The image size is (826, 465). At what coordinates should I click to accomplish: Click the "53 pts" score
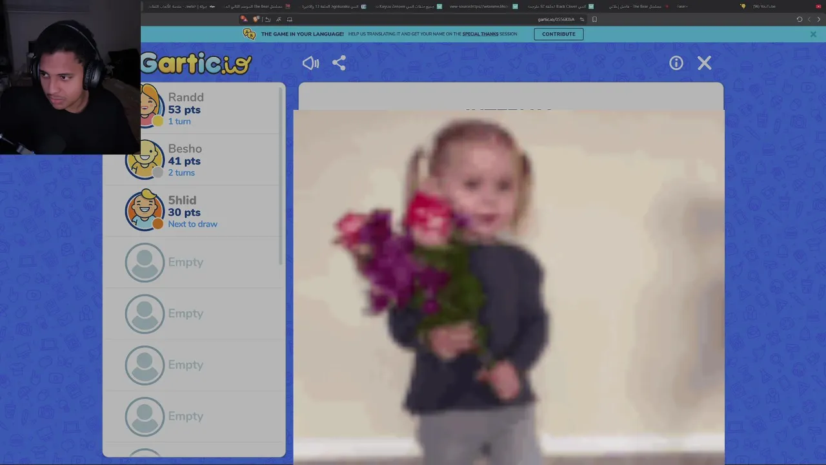click(184, 110)
